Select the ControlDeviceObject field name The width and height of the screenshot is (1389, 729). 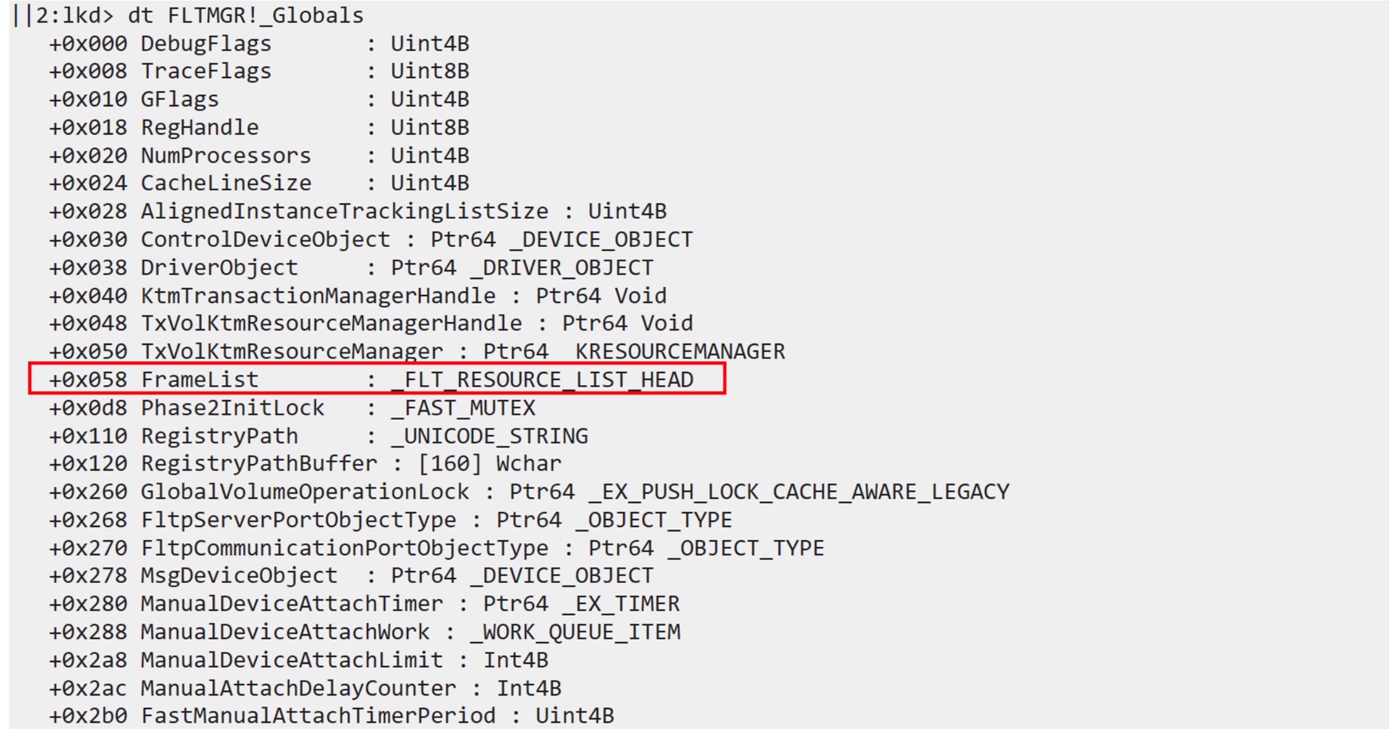[265, 240]
